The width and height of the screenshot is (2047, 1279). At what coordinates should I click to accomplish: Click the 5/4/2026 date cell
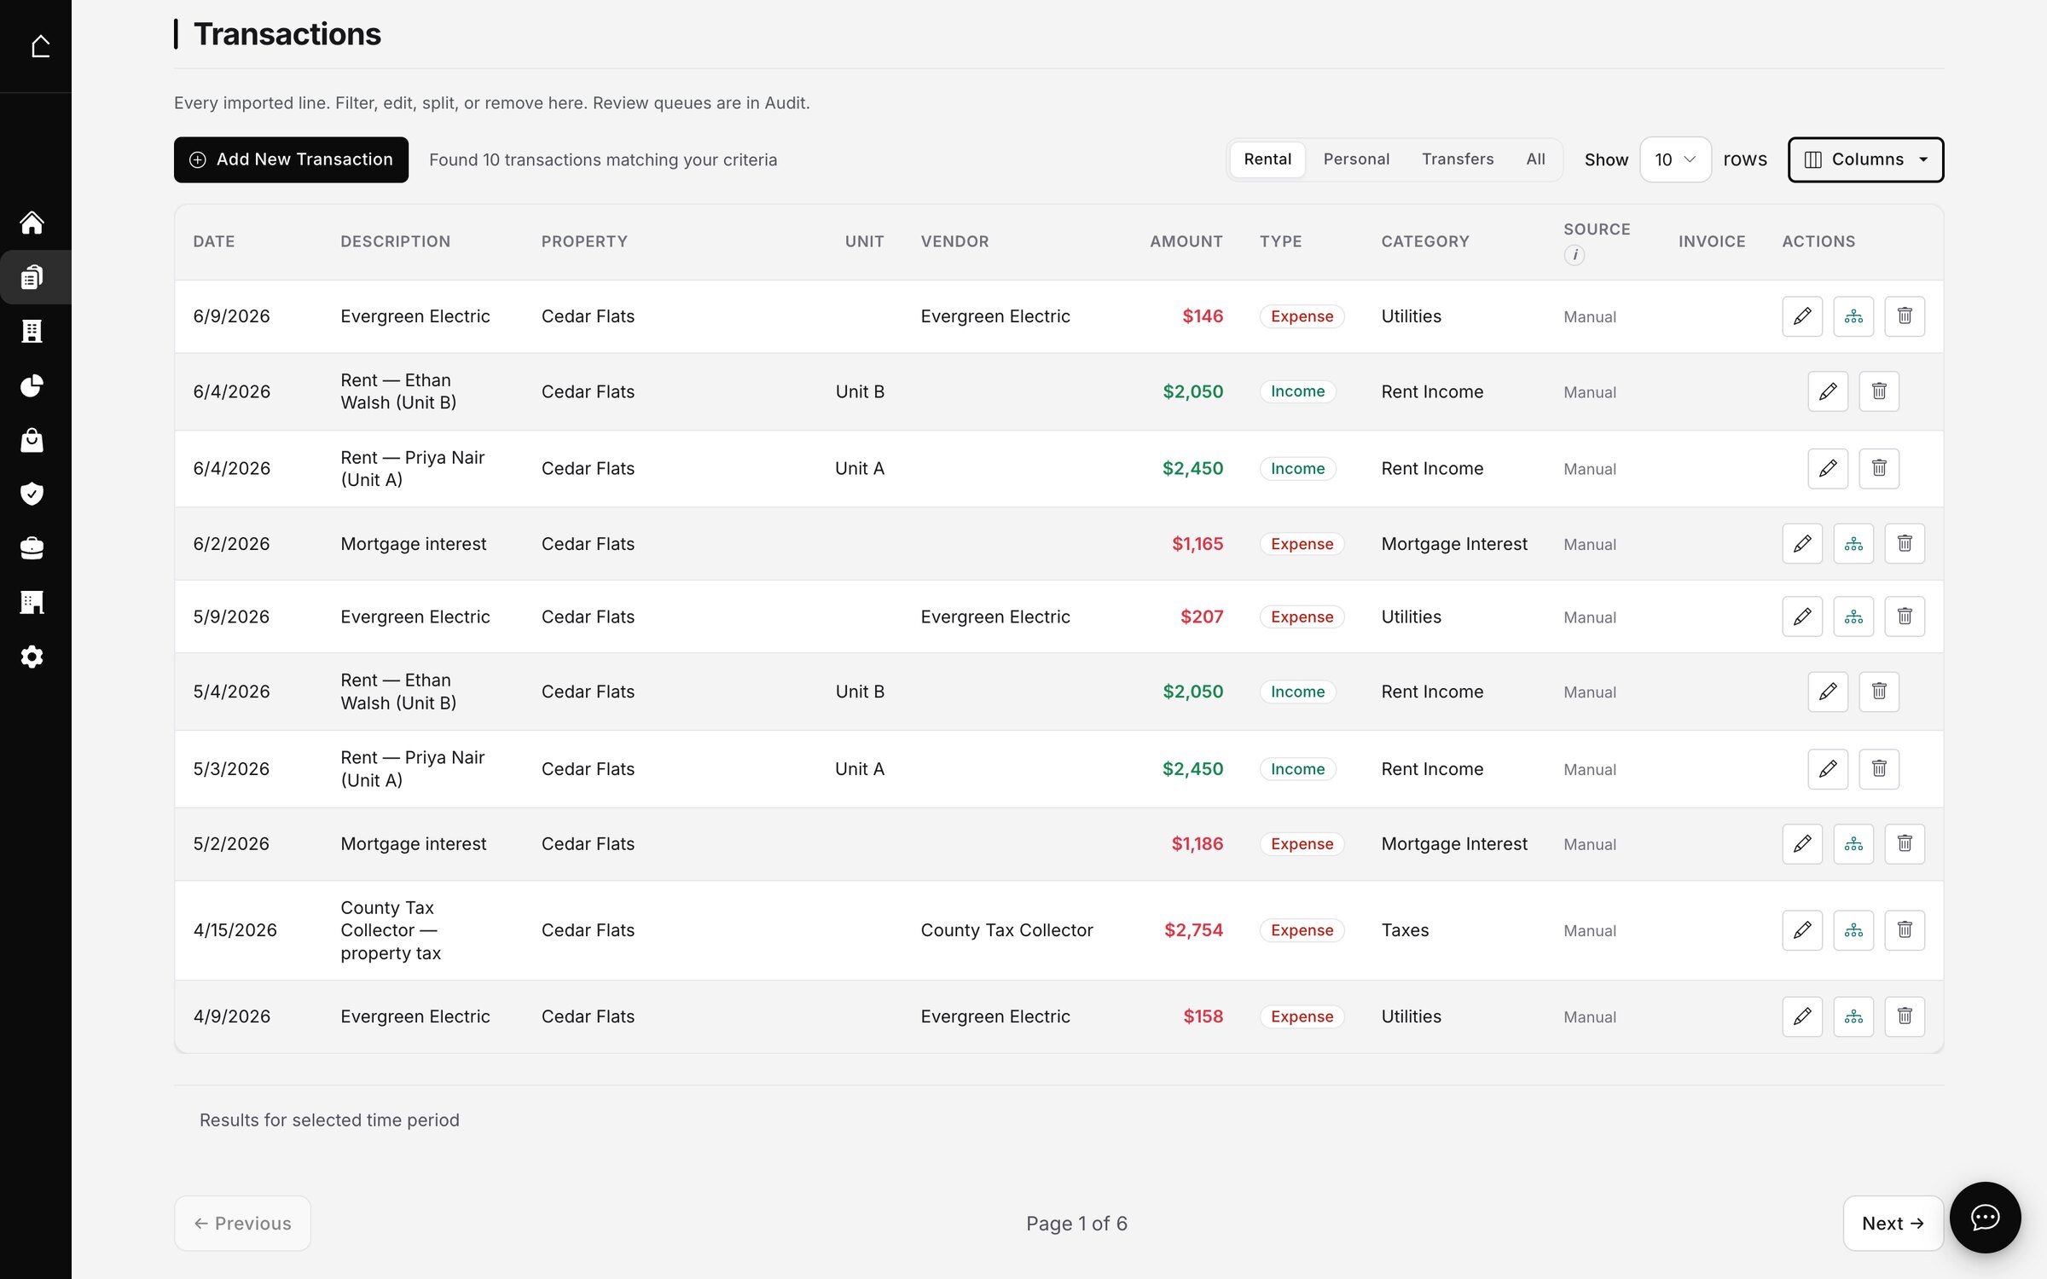(231, 692)
